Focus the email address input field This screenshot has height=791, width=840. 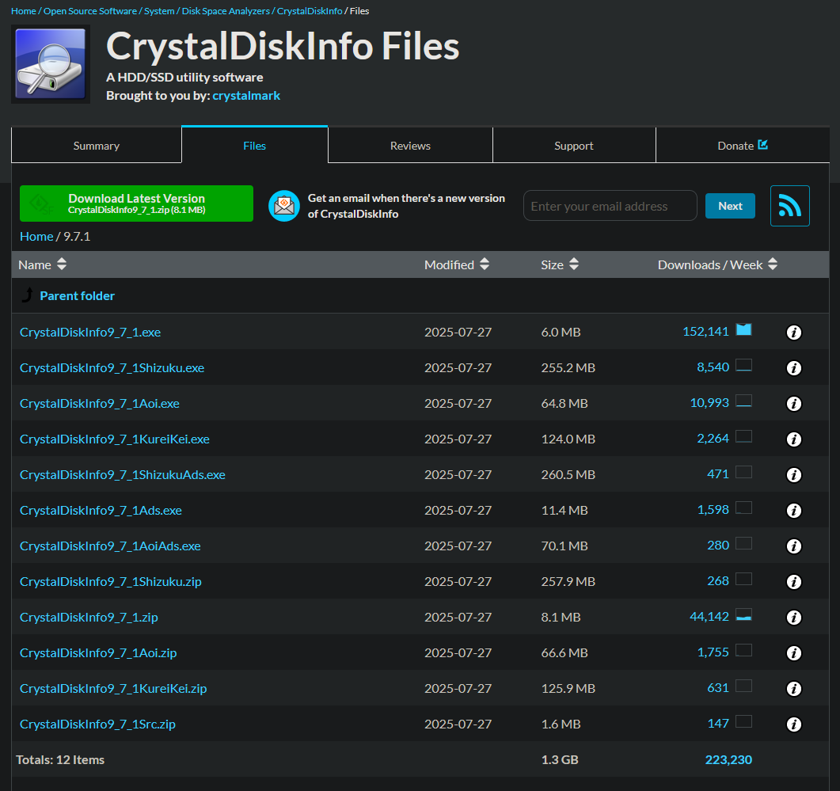tap(610, 206)
